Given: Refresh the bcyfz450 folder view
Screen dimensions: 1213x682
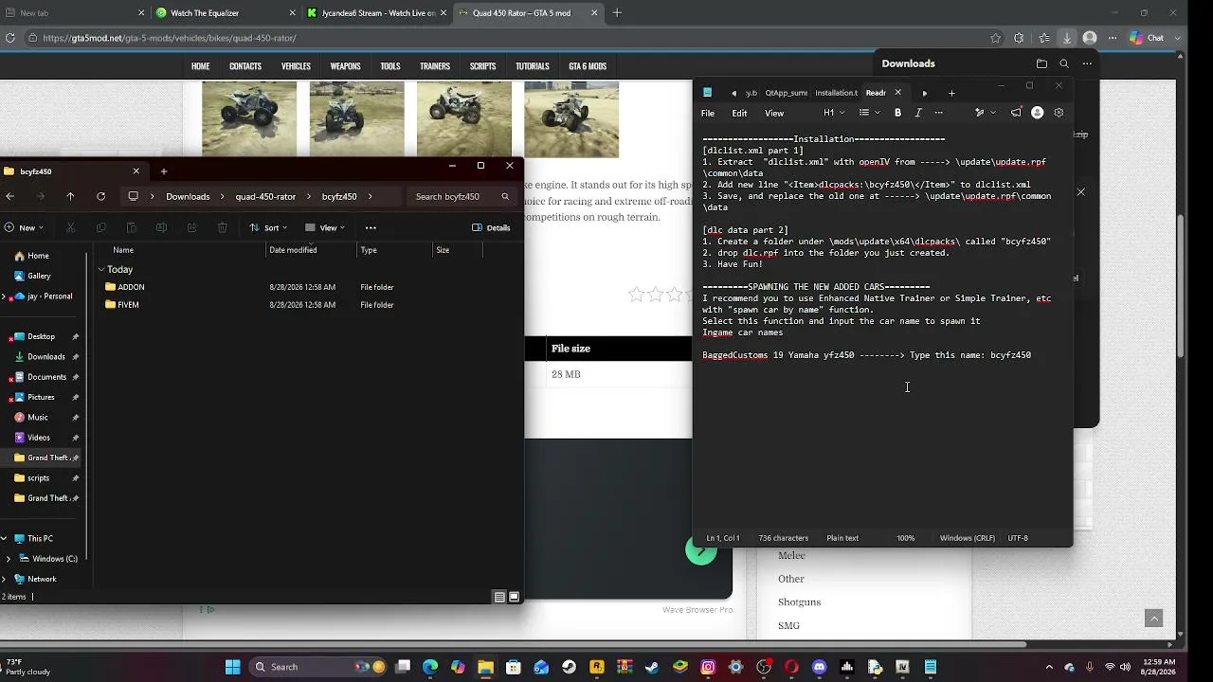Looking at the screenshot, I should pos(100,196).
